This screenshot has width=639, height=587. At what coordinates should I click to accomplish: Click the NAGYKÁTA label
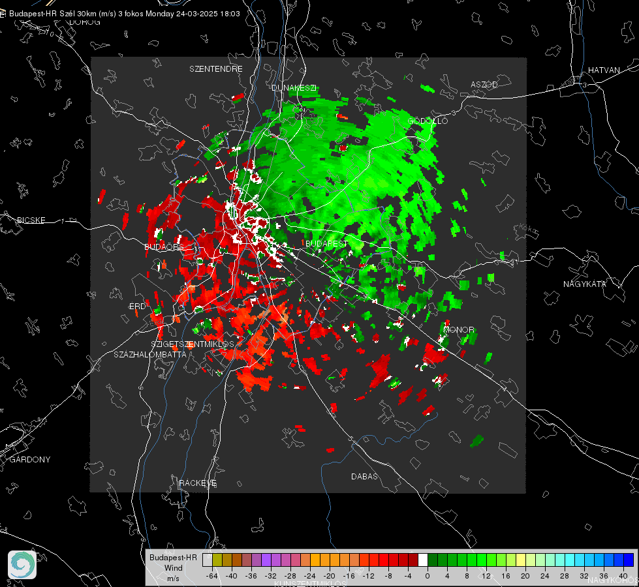(584, 284)
